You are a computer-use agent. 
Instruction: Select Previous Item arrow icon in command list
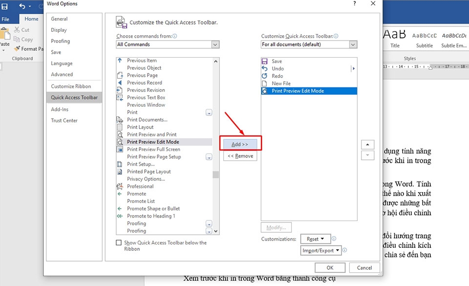point(120,60)
